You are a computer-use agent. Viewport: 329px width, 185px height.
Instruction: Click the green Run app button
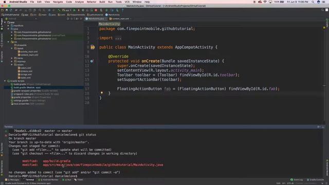(74, 10)
